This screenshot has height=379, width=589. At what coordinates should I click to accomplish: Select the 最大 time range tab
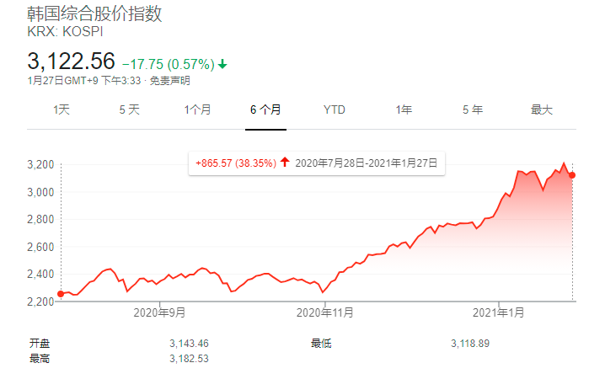tap(541, 109)
